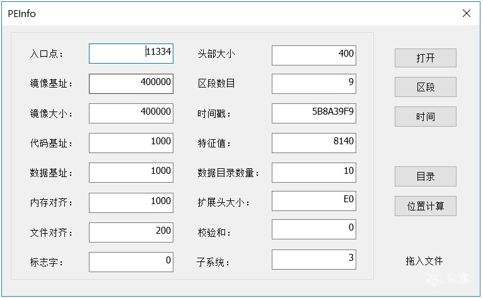Close the PEInfo window
Image resolution: width=483 pixels, height=298 pixels.
tap(467, 13)
